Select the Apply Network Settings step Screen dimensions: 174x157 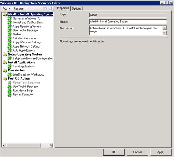[26, 46]
